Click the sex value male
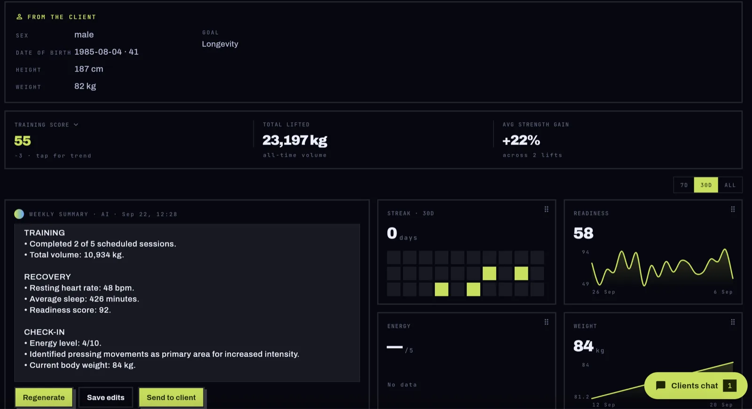The width and height of the screenshot is (752, 409). [x=84, y=35]
